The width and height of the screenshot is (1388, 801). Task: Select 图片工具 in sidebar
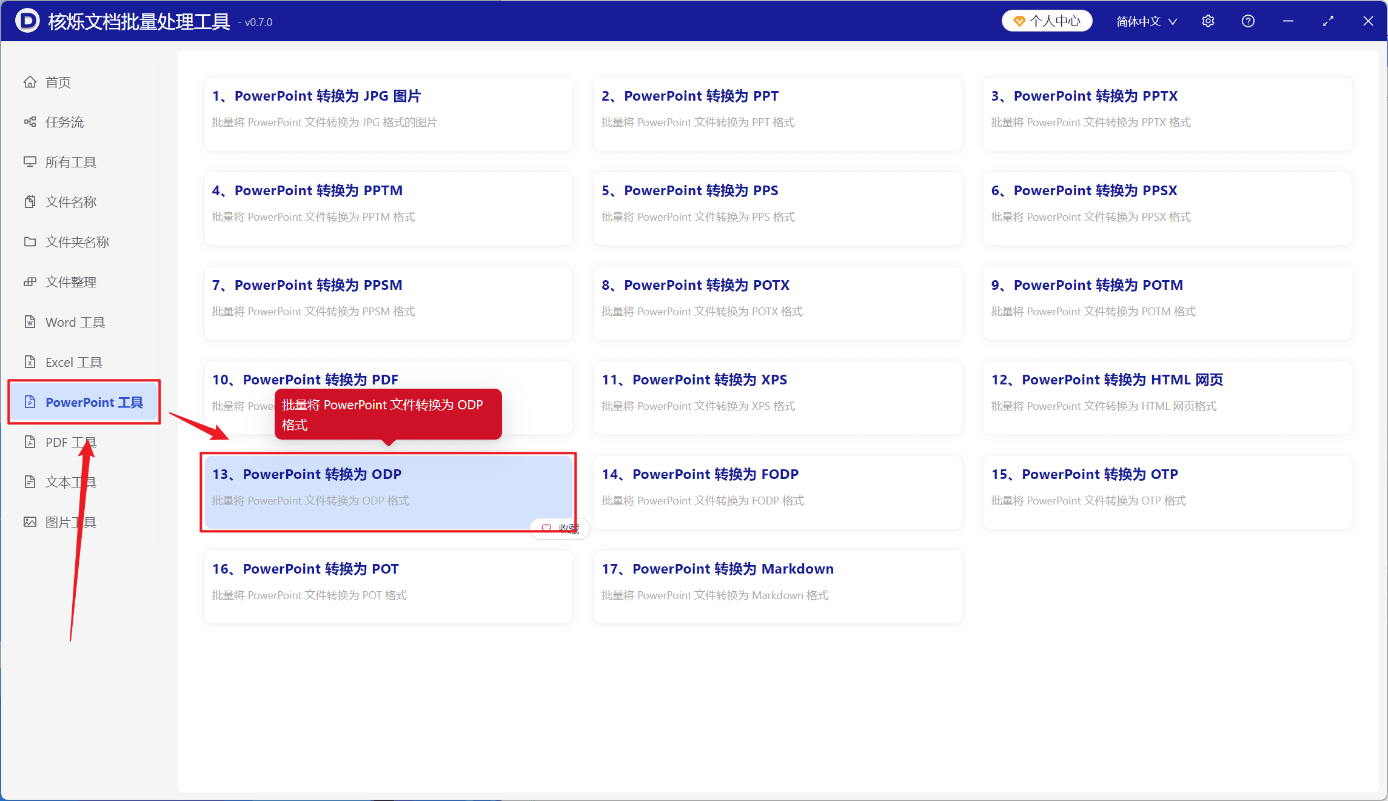pyautogui.click(x=84, y=522)
